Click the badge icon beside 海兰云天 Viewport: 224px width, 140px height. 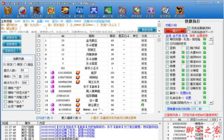[x=78, y=82]
